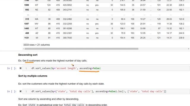Select row index 1121 in the table
190x106 pixels.
[26, 38]
